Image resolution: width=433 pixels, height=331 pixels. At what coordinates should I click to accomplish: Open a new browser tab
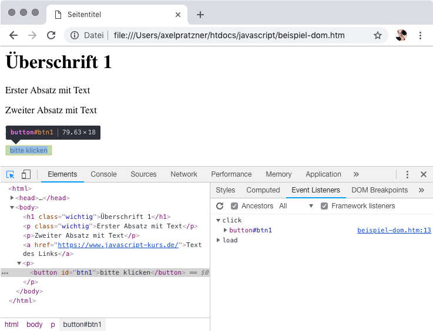(200, 15)
